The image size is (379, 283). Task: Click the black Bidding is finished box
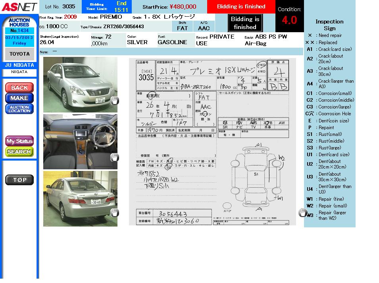coord(245,23)
